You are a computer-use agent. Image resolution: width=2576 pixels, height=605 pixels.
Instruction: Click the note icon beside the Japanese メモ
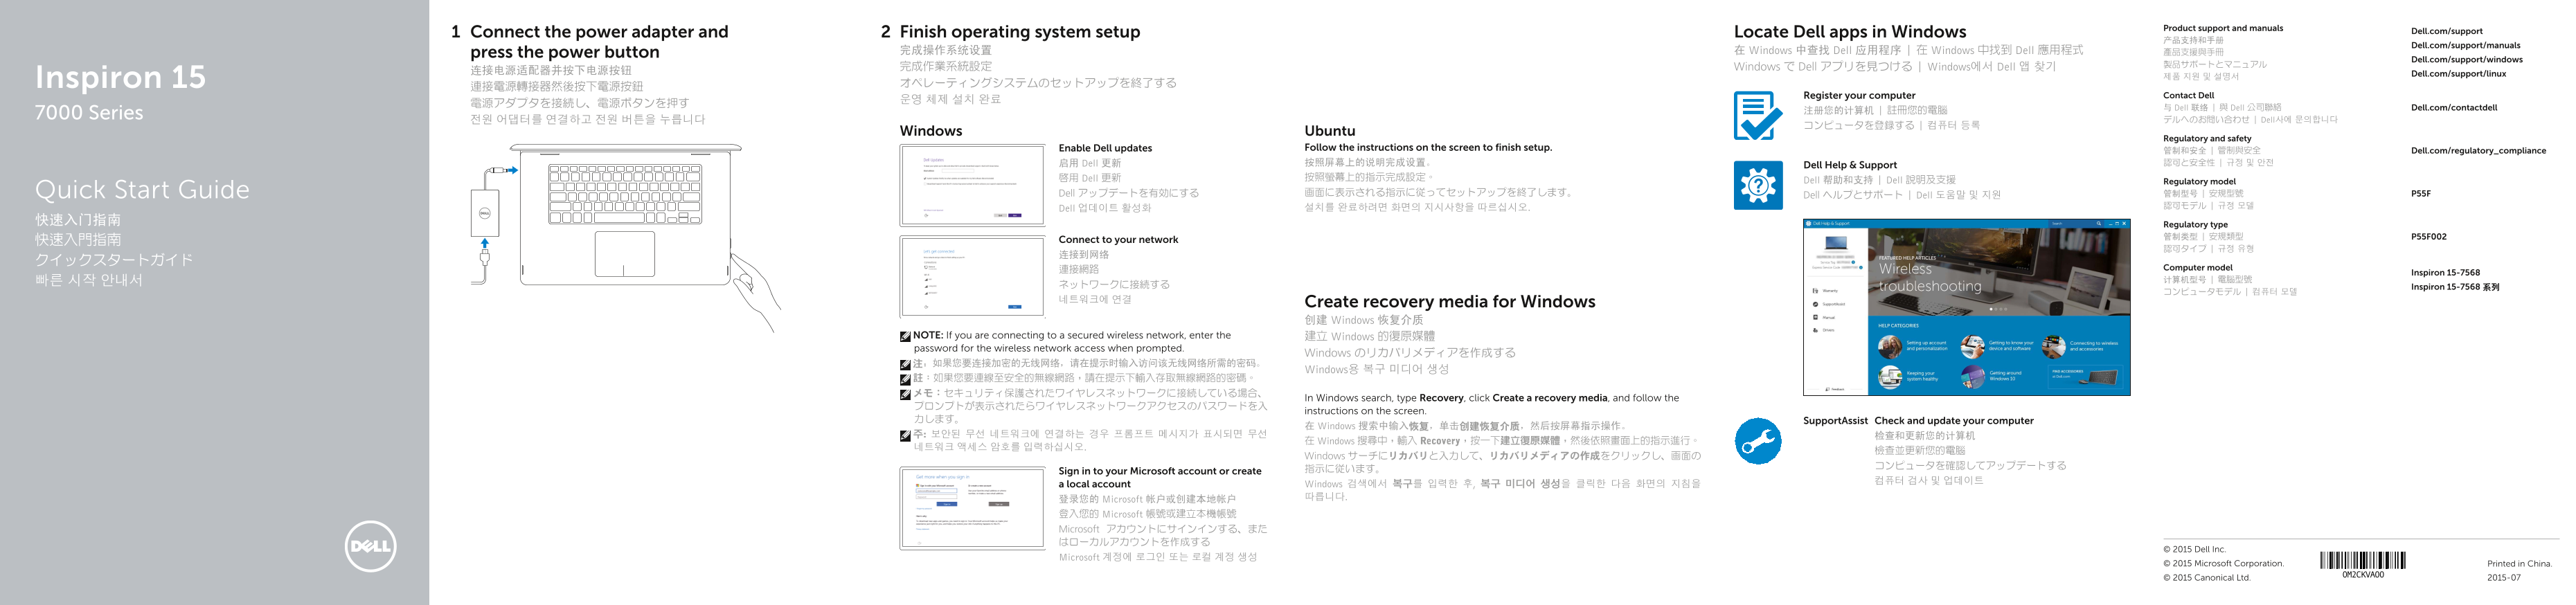tap(905, 394)
